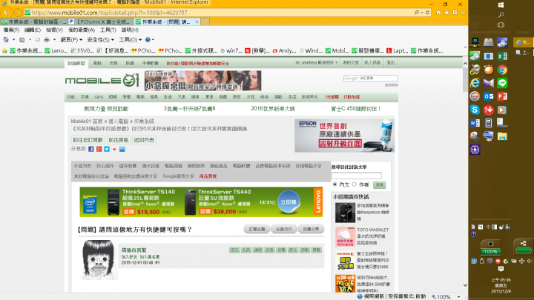Launch Excel from the taskbar
The width and height of the screenshot is (534, 300).
point(502,56)
